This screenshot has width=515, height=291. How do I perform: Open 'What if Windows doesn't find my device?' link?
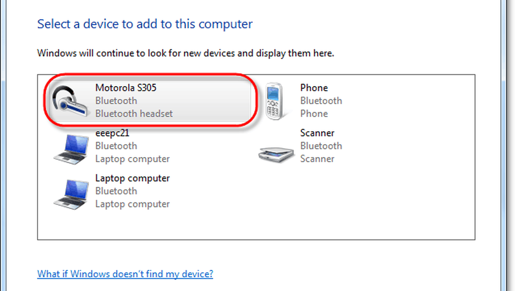pos(125,274)
